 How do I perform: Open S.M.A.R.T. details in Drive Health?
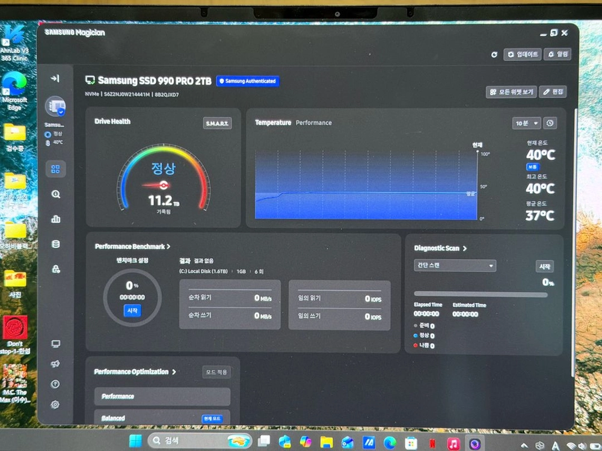[217, 123]
